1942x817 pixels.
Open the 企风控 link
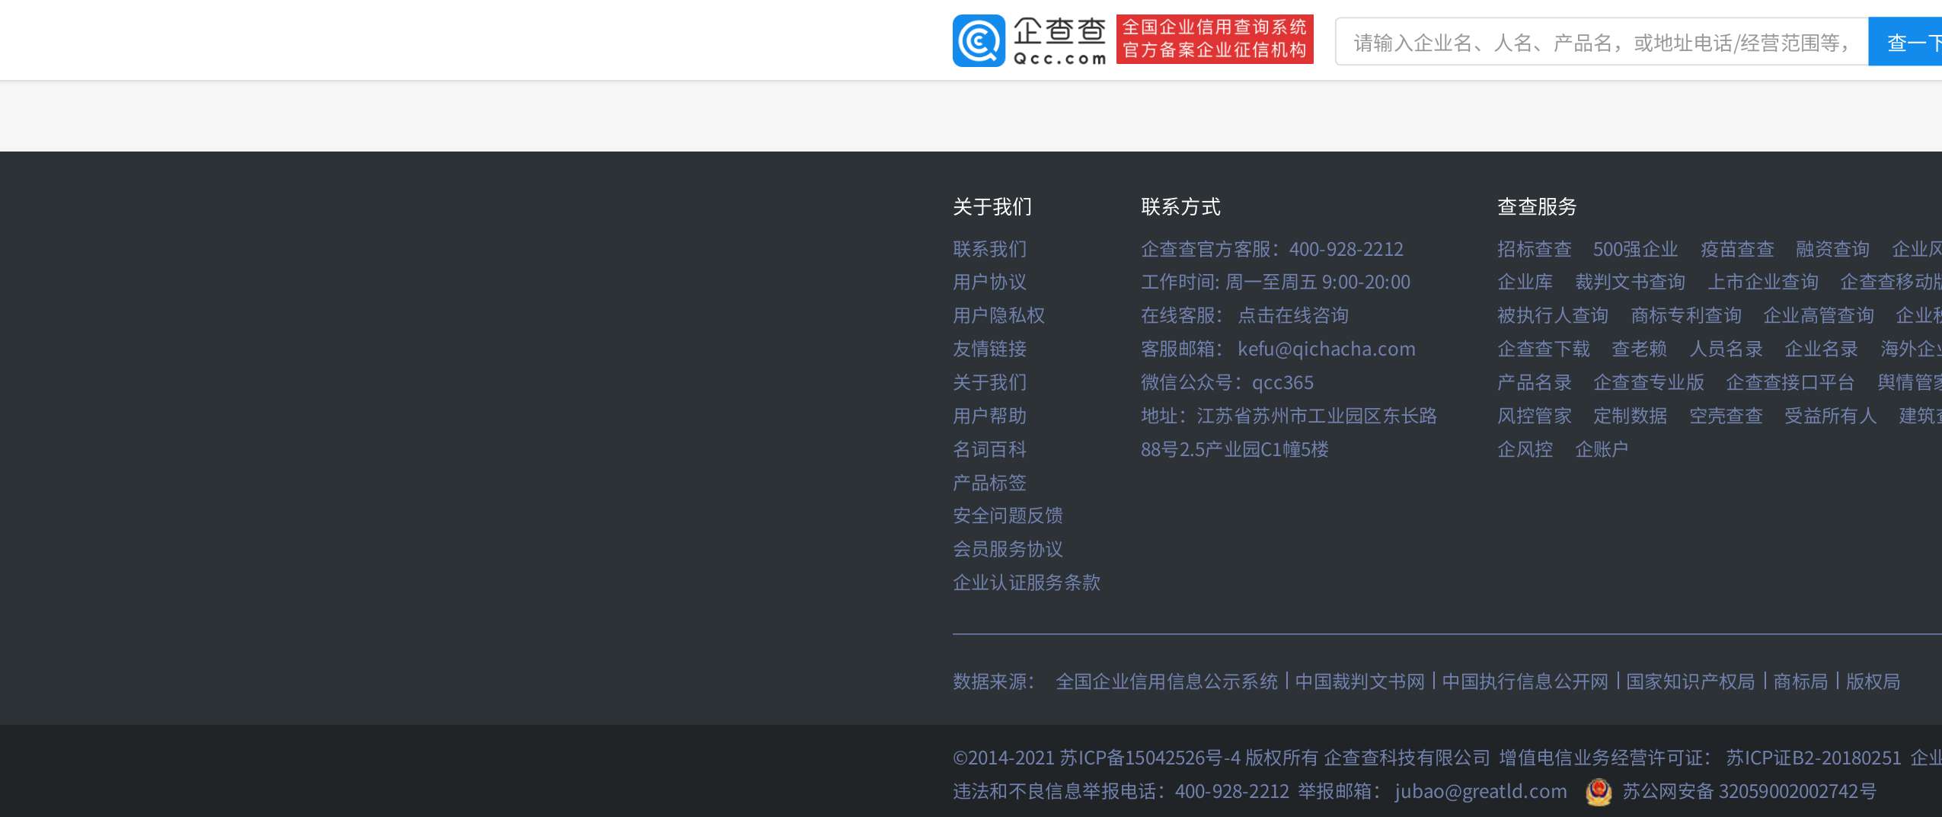point(1525,449)
